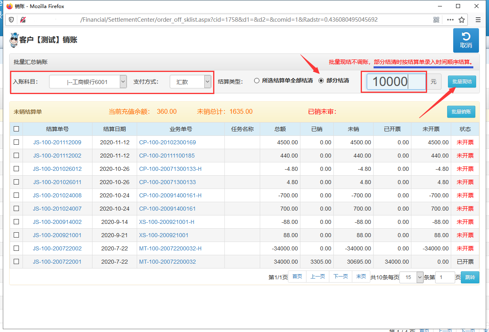Click the 业务单号 column header
Screen dimensions: 489x332
click(181, 129)
